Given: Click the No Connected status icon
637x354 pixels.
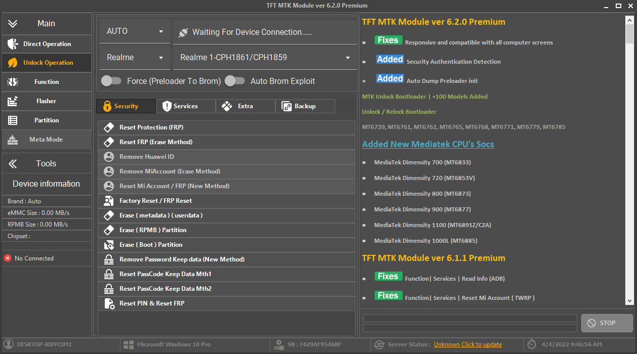Looking at the screenshot, I should pos(7,258).
